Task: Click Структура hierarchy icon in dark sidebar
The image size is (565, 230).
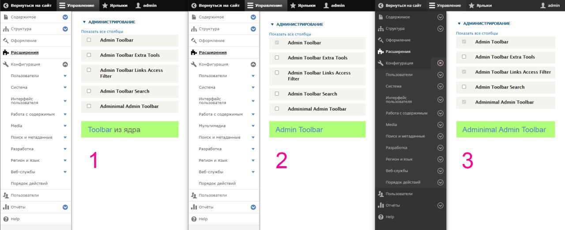Action: click(x=380, y=29)
